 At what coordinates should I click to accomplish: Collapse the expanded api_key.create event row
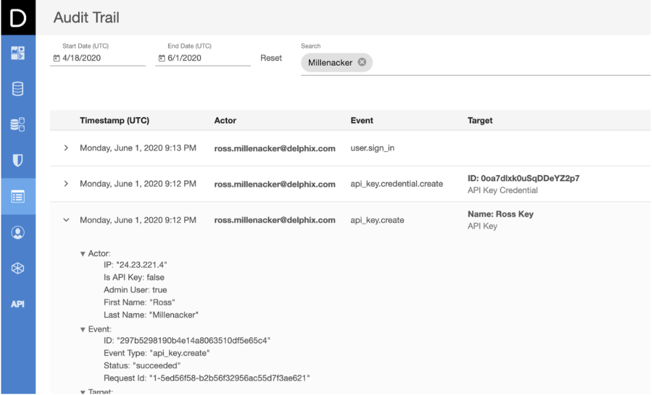(x=65, y=220)
